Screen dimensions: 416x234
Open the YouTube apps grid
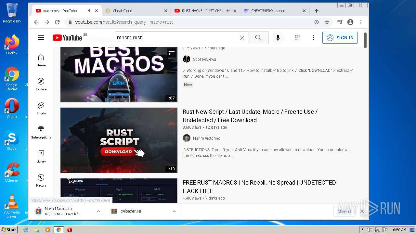pyautogui.click(x=298, y=38)
